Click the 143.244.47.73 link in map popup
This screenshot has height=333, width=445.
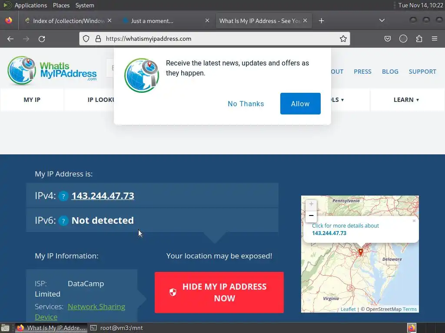tap(329, 233)
